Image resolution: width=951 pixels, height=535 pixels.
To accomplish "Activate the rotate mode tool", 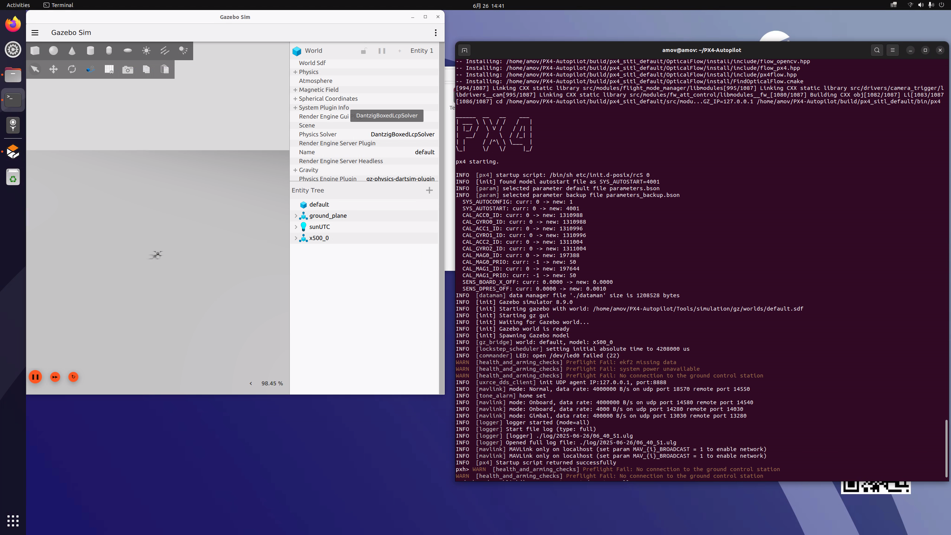I will tap(72, 69).
